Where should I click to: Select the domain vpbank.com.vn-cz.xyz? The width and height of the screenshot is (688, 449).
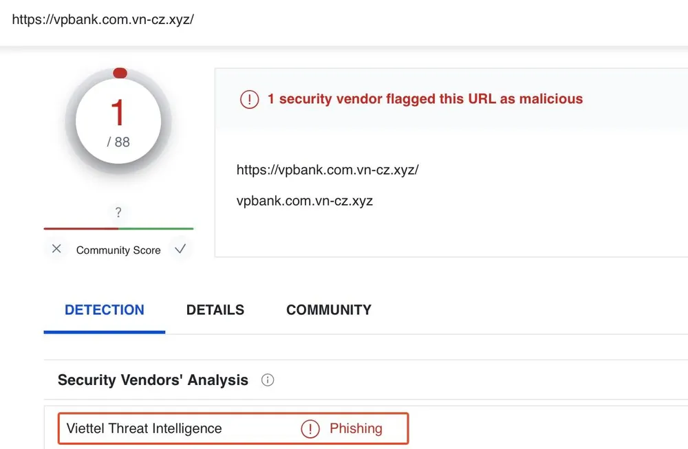[305, 201]
